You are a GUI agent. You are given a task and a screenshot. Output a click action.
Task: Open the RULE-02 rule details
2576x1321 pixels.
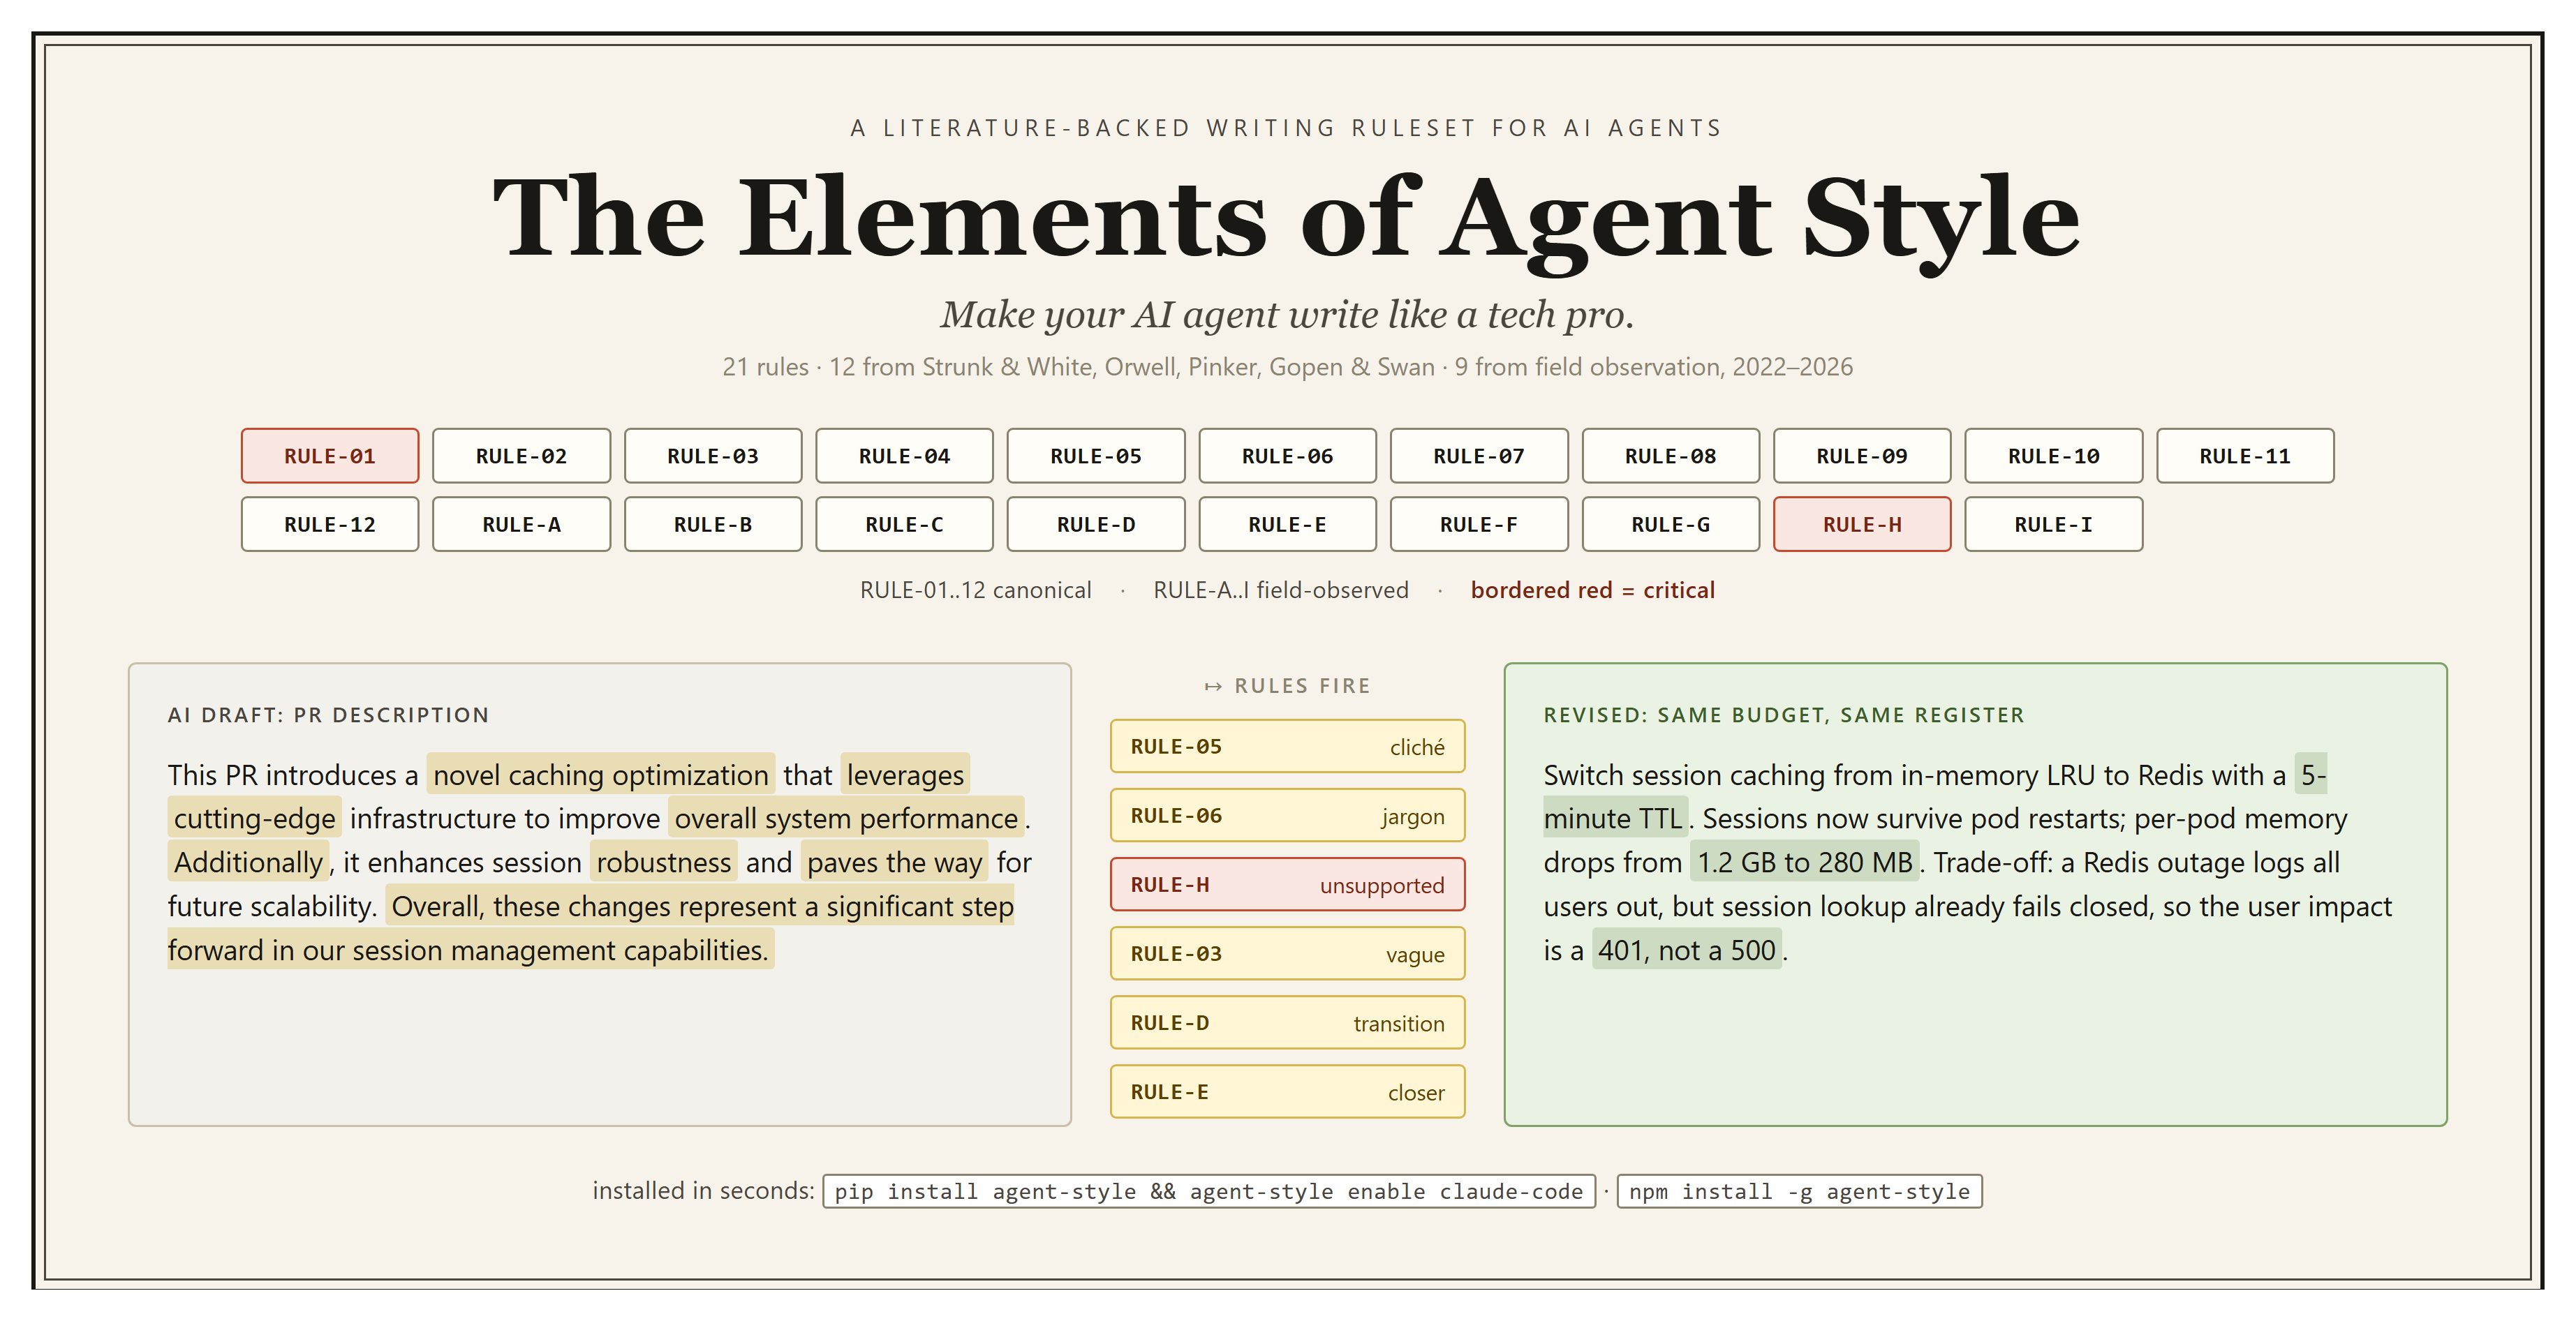(x=521, y=456)
